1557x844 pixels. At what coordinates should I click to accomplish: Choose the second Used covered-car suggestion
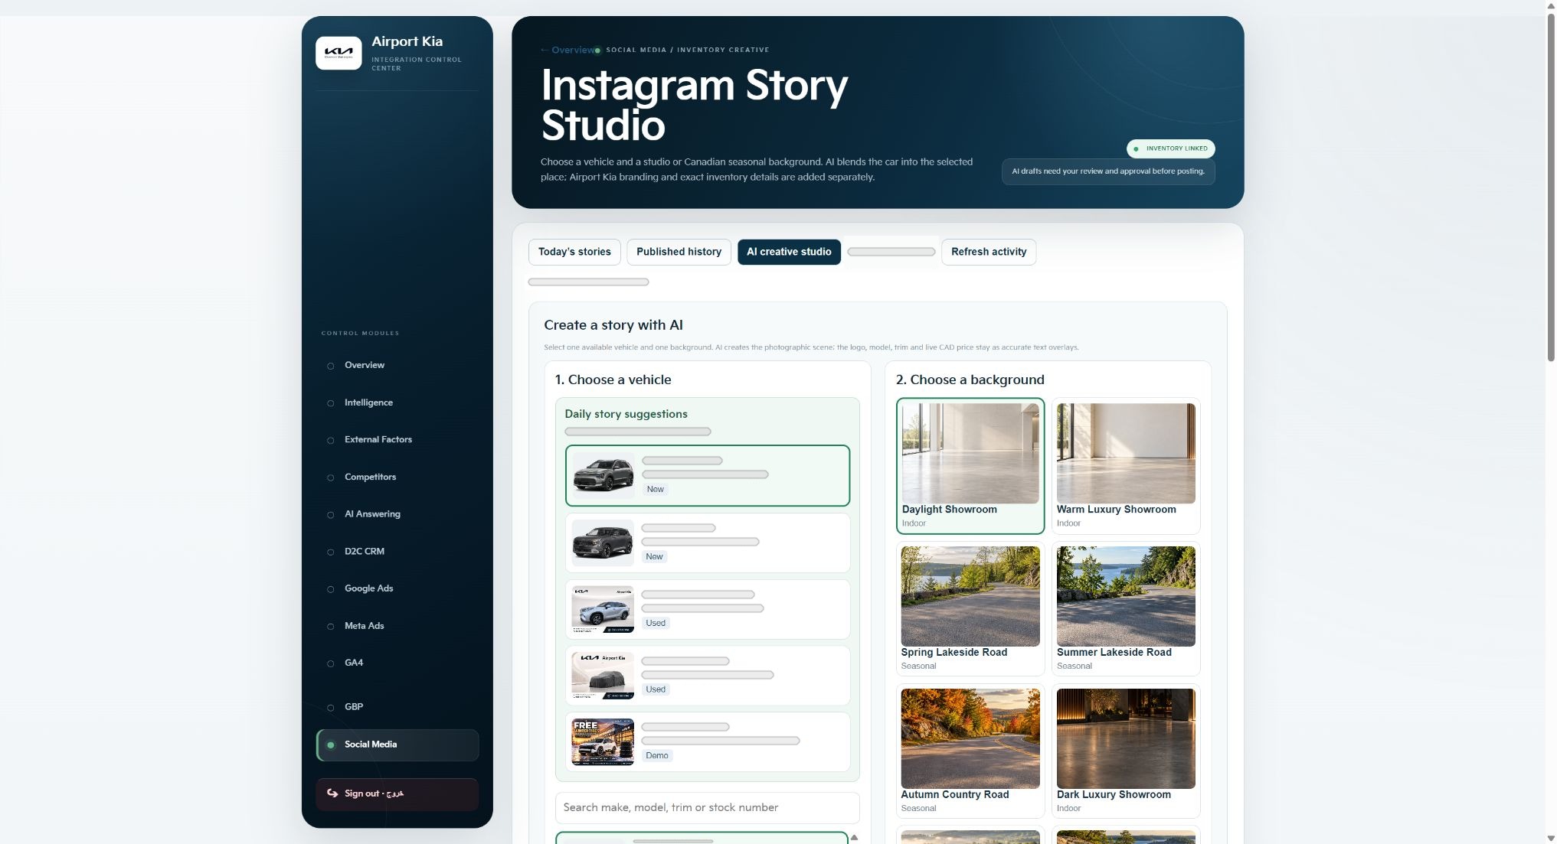708,676
